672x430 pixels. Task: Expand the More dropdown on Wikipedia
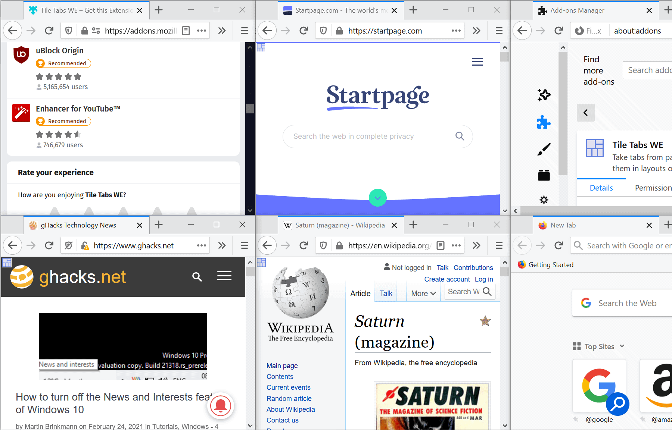click(x=423, y=294)
